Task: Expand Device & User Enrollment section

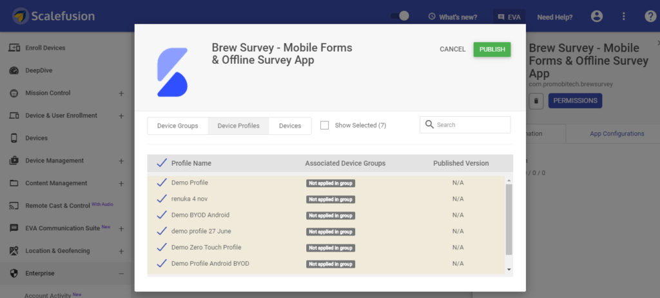Action: point(121,115)
